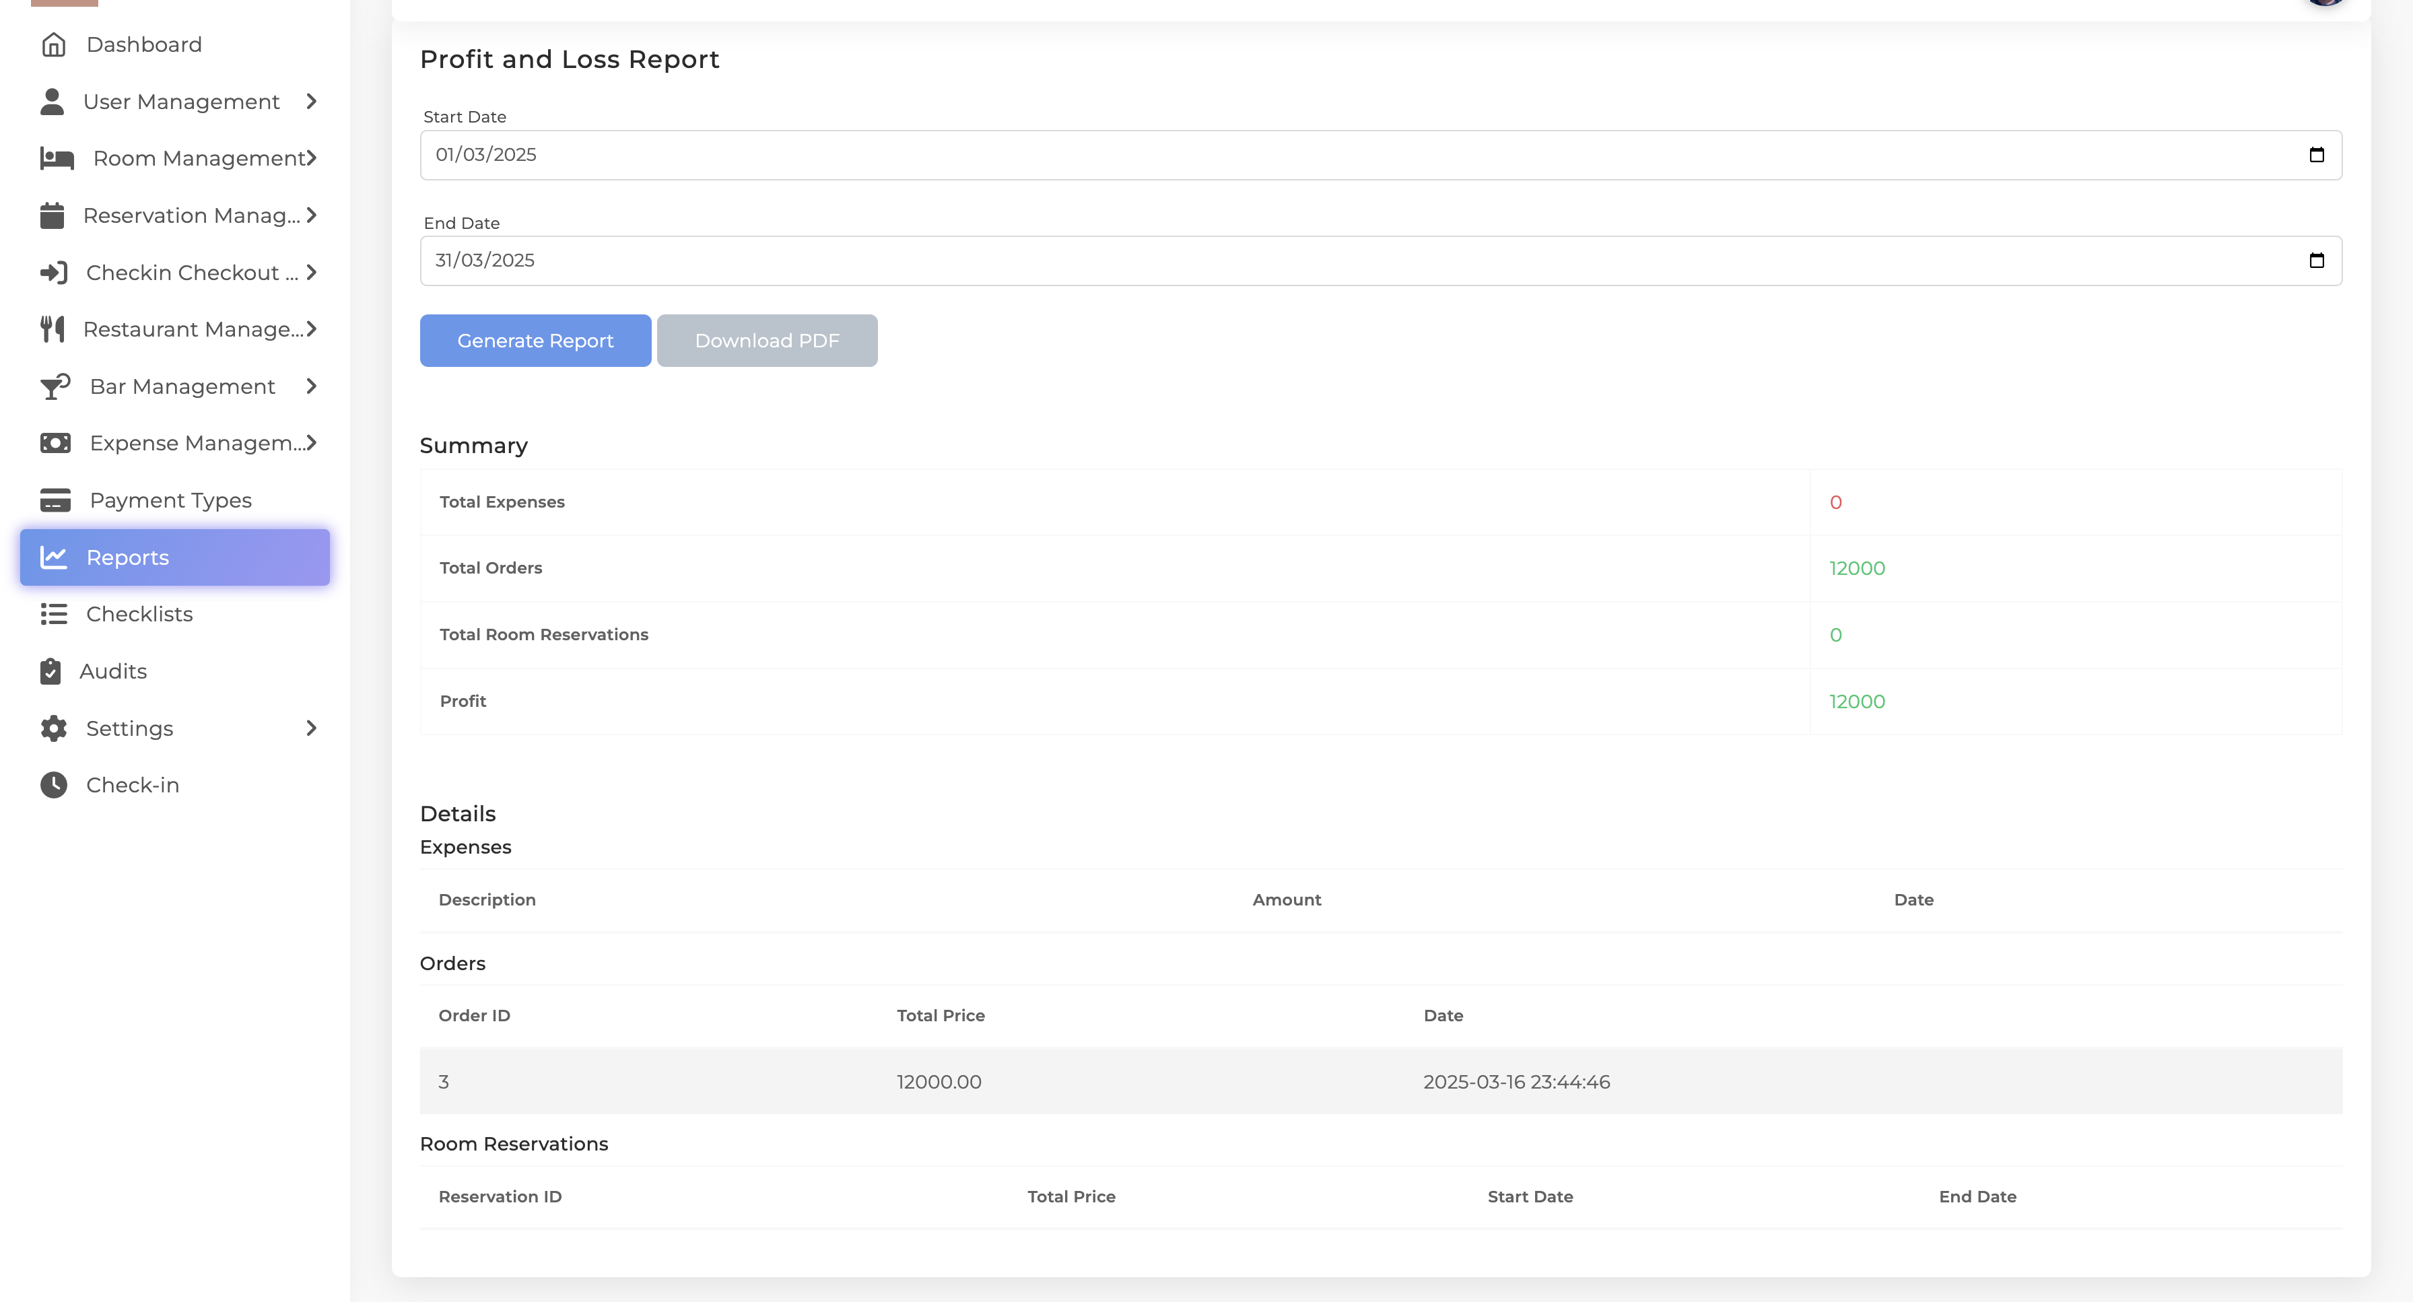Click the Restaurant Management fork and knife icon
Viewport: 2413px width, 1302px height.
tap(53, 329)
